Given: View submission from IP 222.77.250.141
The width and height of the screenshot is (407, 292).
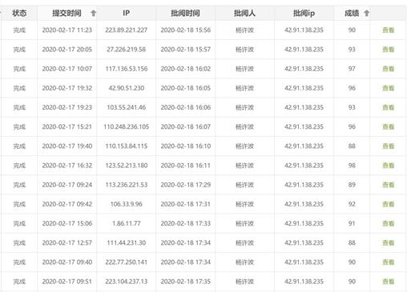Looking at the screenshot, I should (x=388, y=262).
